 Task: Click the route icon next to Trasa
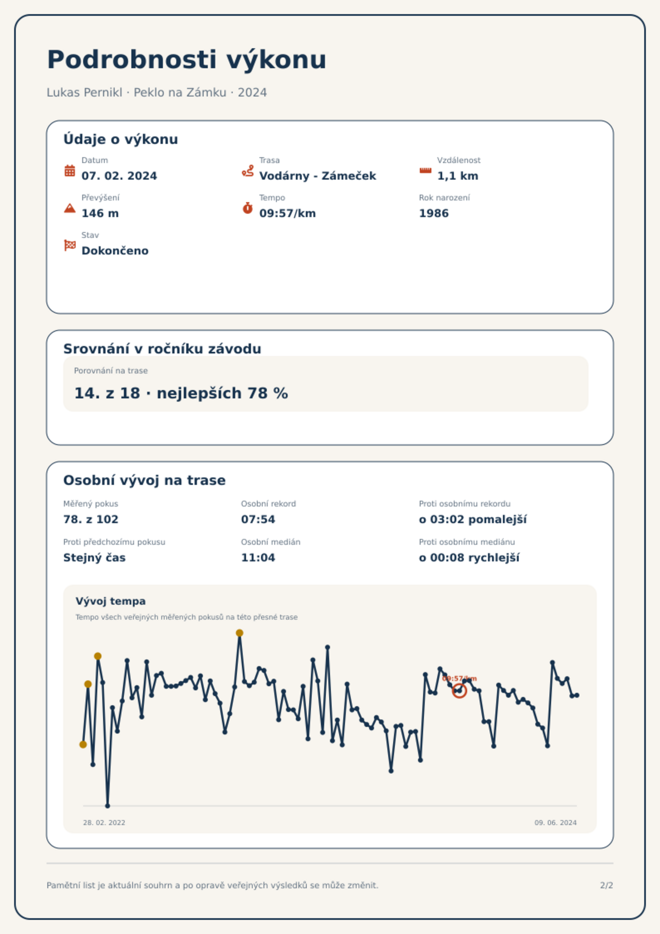click(x=248, y=170)
